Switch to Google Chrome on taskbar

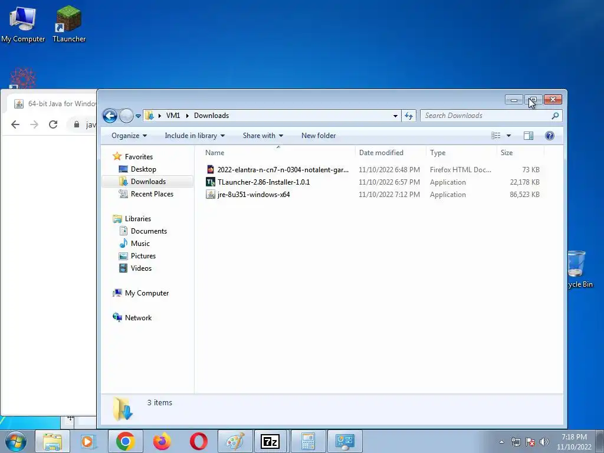pyautogui.click(x=125, y=441)
